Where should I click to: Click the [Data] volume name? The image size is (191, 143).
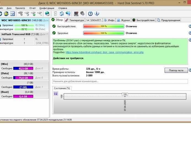click(5, 73)
